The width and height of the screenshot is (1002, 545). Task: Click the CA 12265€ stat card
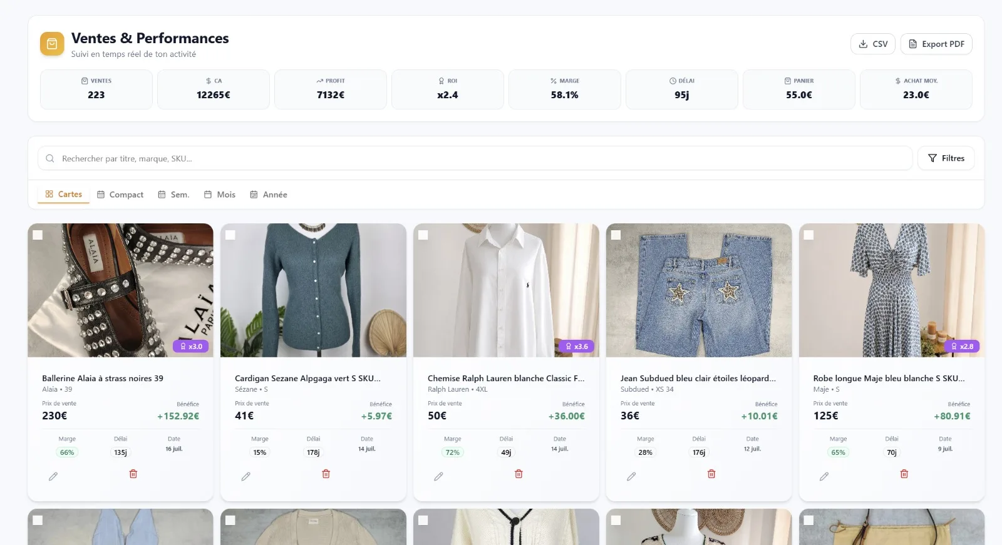tap(214, 89)
